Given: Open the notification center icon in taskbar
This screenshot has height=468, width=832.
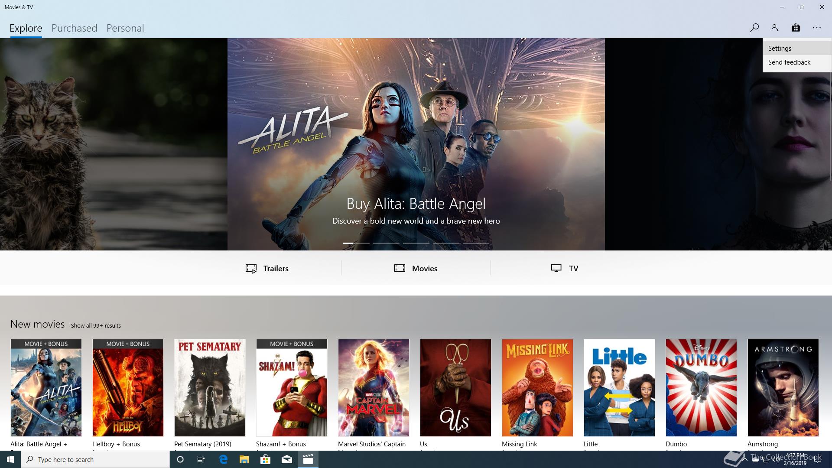Looking at the screenshot, I should [x=818, y=459].
